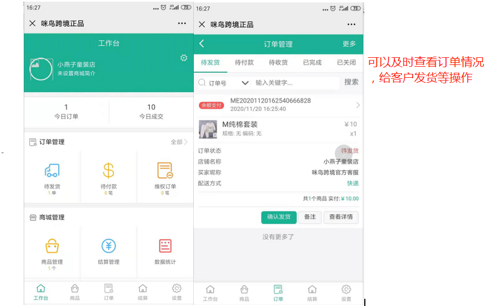
Task: Open the three-dot menu on left screen
Action: [x=182, y=23]
